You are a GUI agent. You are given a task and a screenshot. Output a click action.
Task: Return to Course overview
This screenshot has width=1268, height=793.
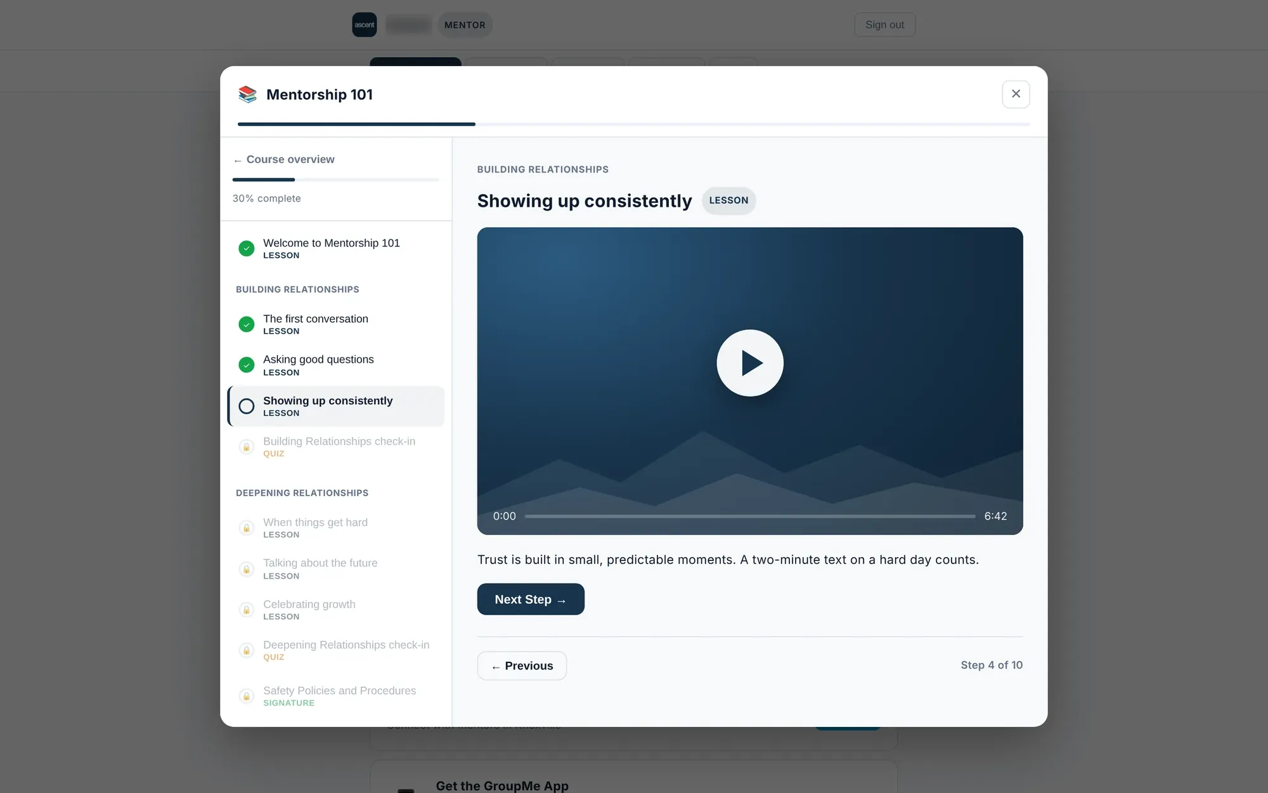point(284,159)
